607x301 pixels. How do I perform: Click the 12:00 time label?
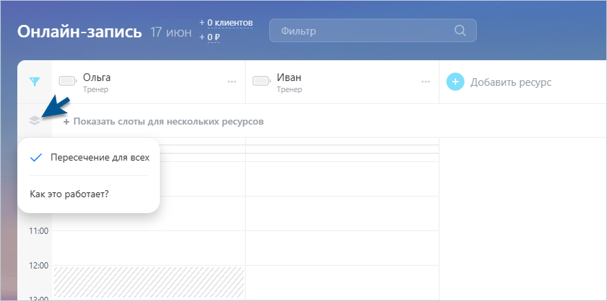38,266
